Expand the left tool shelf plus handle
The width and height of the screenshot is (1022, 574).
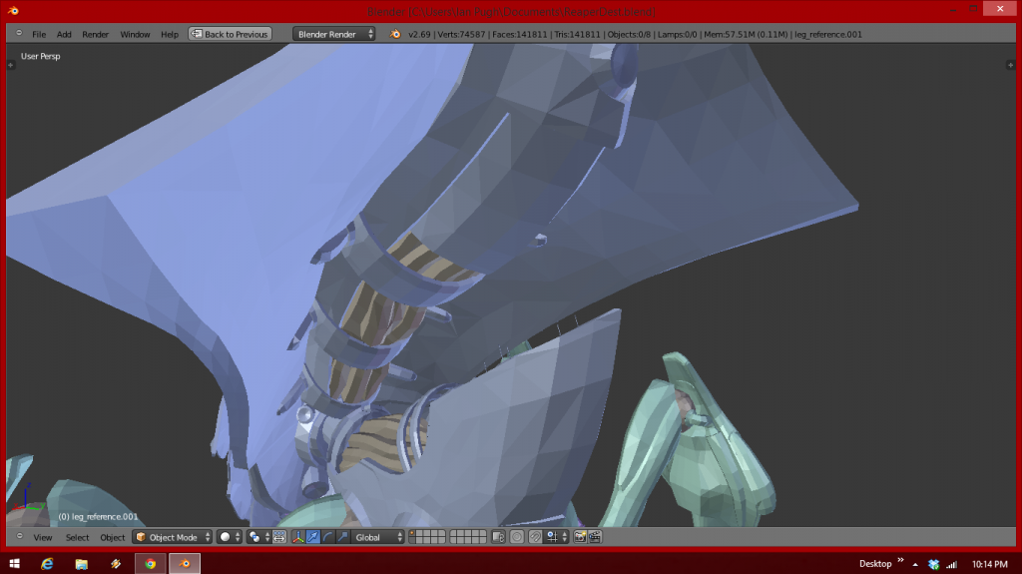(x=10, y=65)
